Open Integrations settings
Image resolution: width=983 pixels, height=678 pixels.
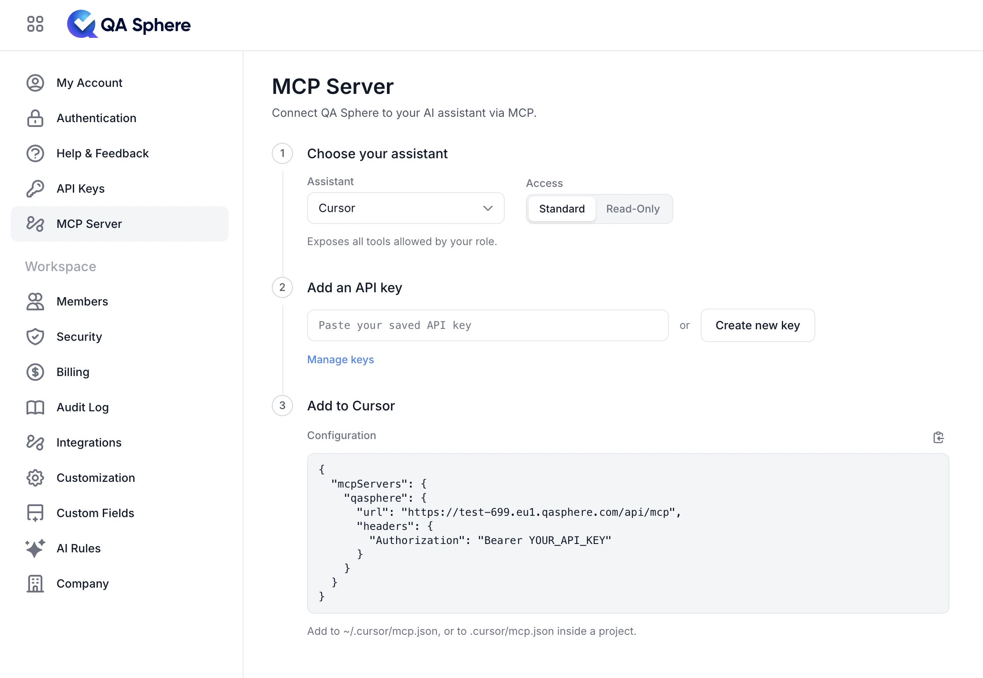[120, 443]
